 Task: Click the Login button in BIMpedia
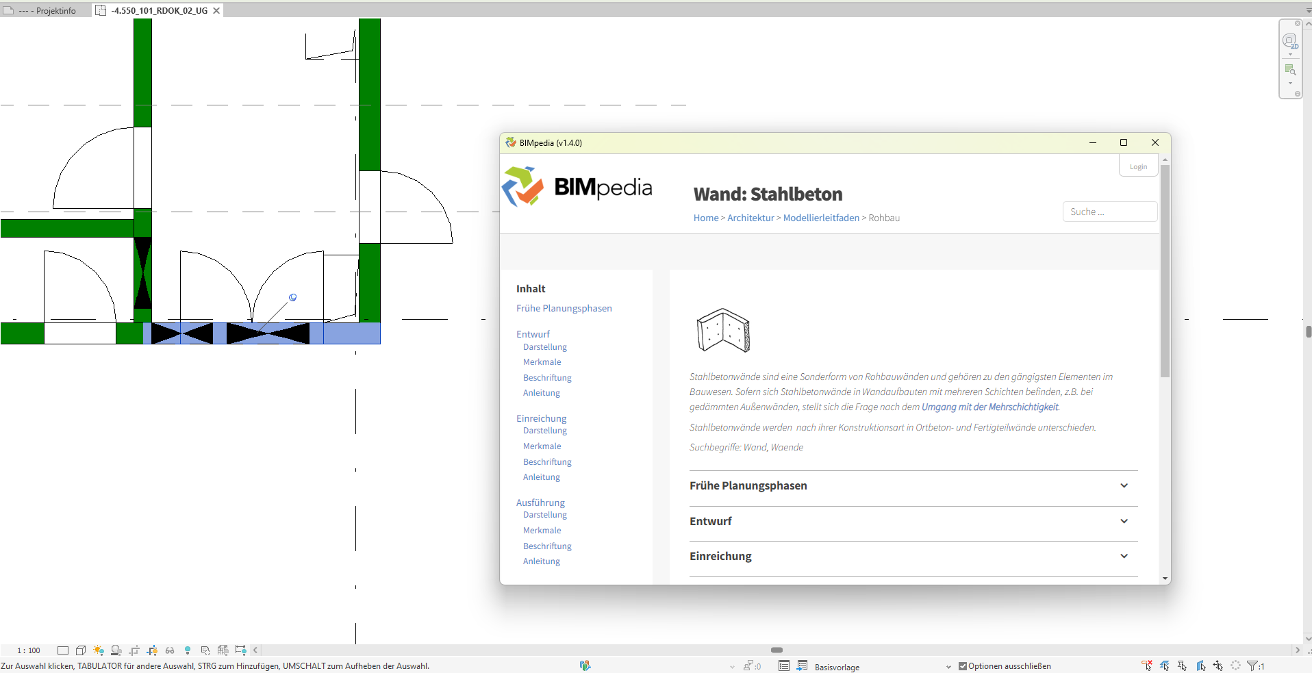1137,166
